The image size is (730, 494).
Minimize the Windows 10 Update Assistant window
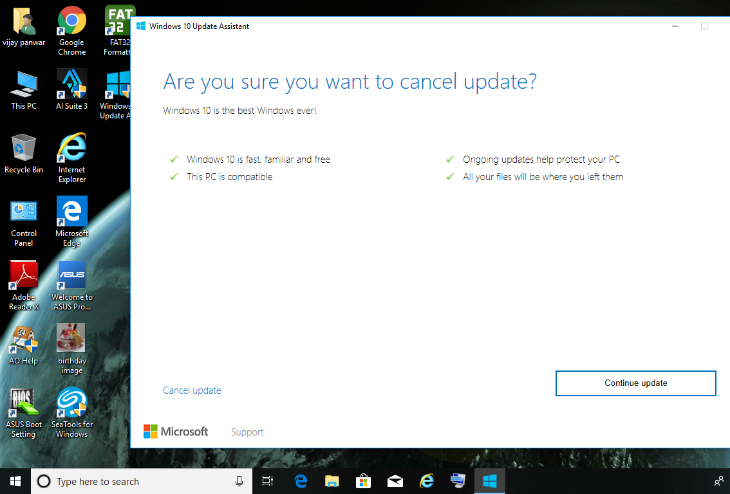click(675, 26)
